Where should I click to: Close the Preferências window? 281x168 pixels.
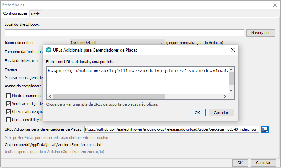pyautogui.click(x=275, y=5)
